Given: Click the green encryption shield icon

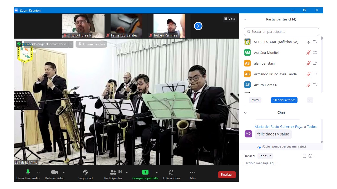Looking at the screenshot, I should [x=19, y=44].
